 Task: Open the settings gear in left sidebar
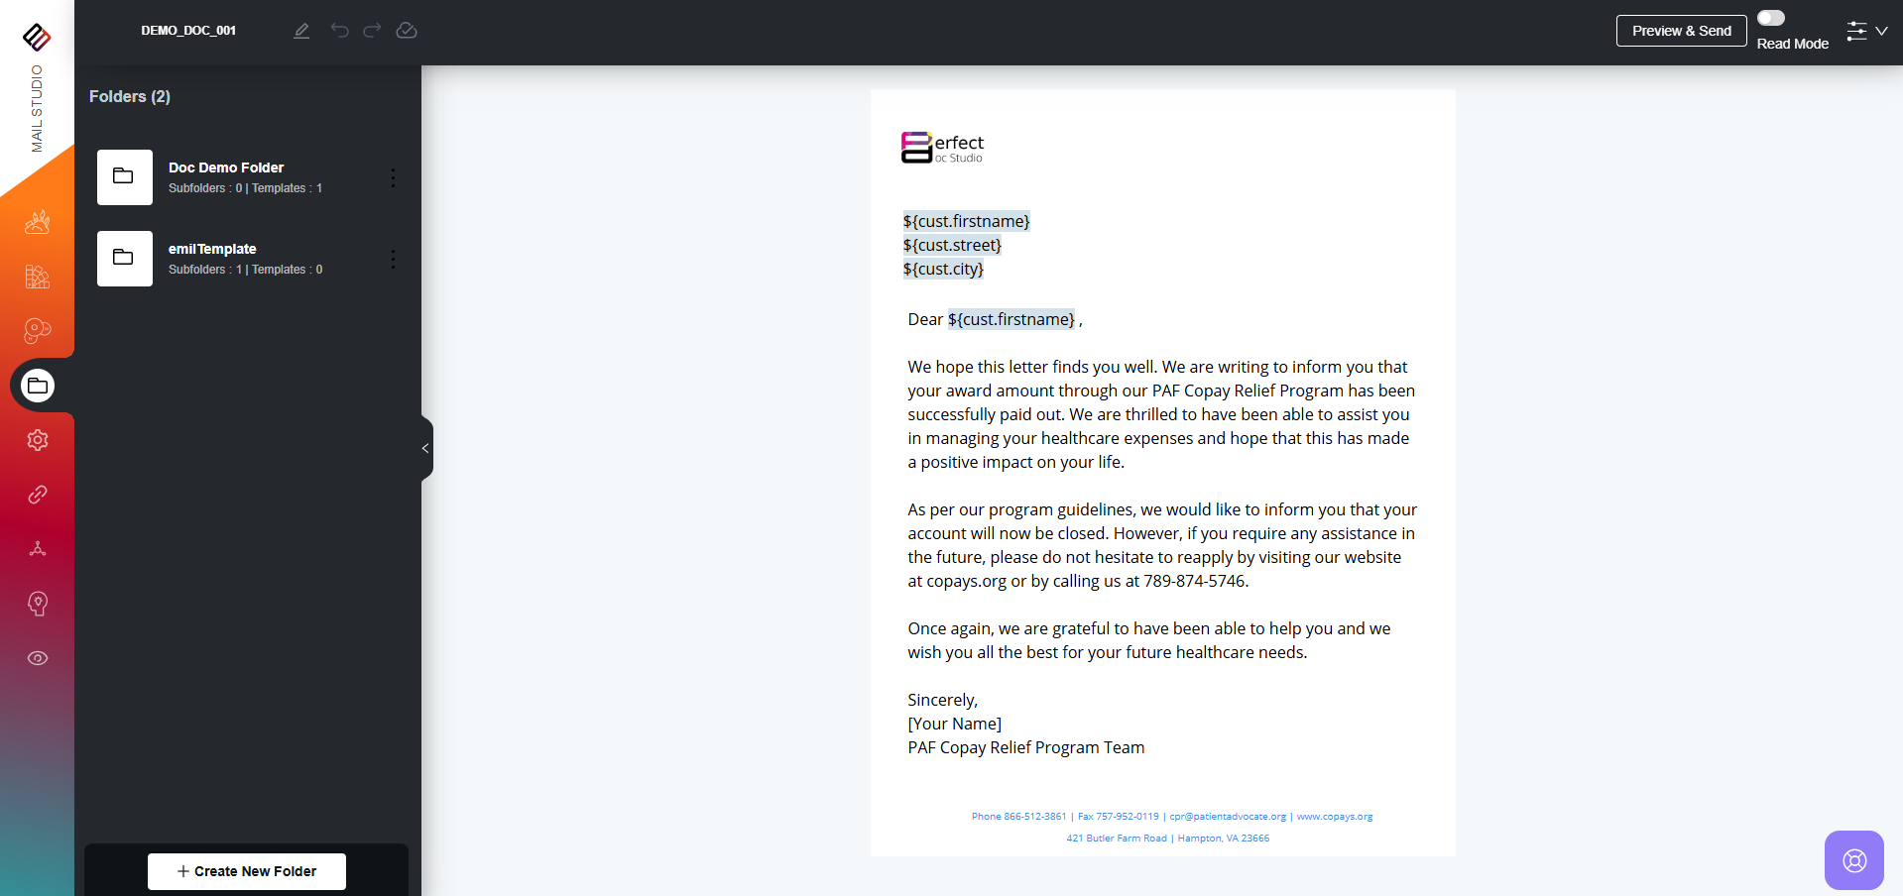[38, 440]
